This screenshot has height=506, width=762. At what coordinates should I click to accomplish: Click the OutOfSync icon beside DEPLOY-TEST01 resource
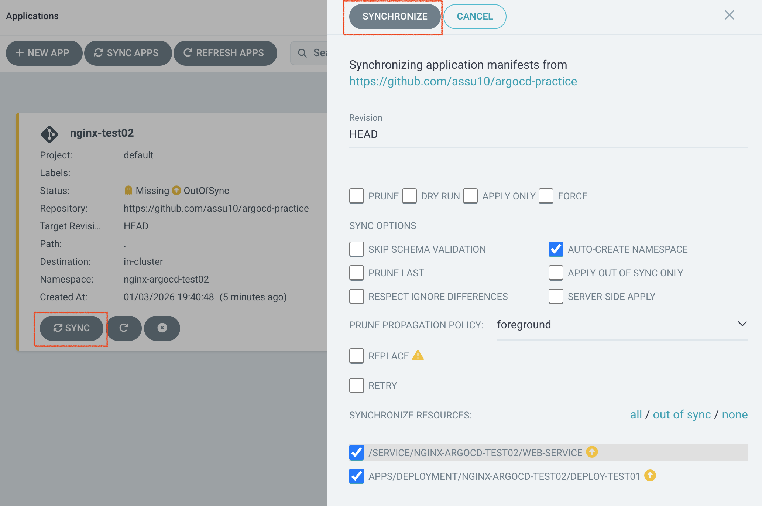(650, 475)
